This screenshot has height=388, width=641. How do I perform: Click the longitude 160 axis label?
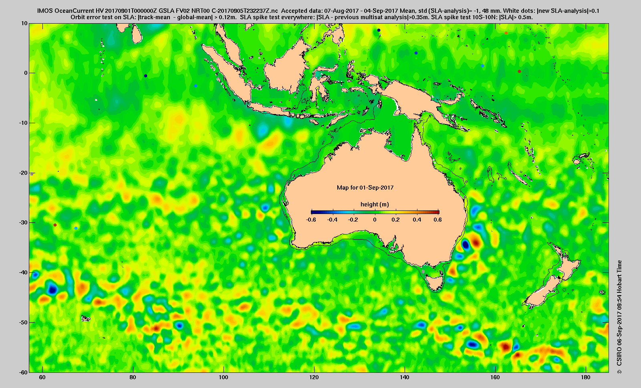(x=495, y=377)
